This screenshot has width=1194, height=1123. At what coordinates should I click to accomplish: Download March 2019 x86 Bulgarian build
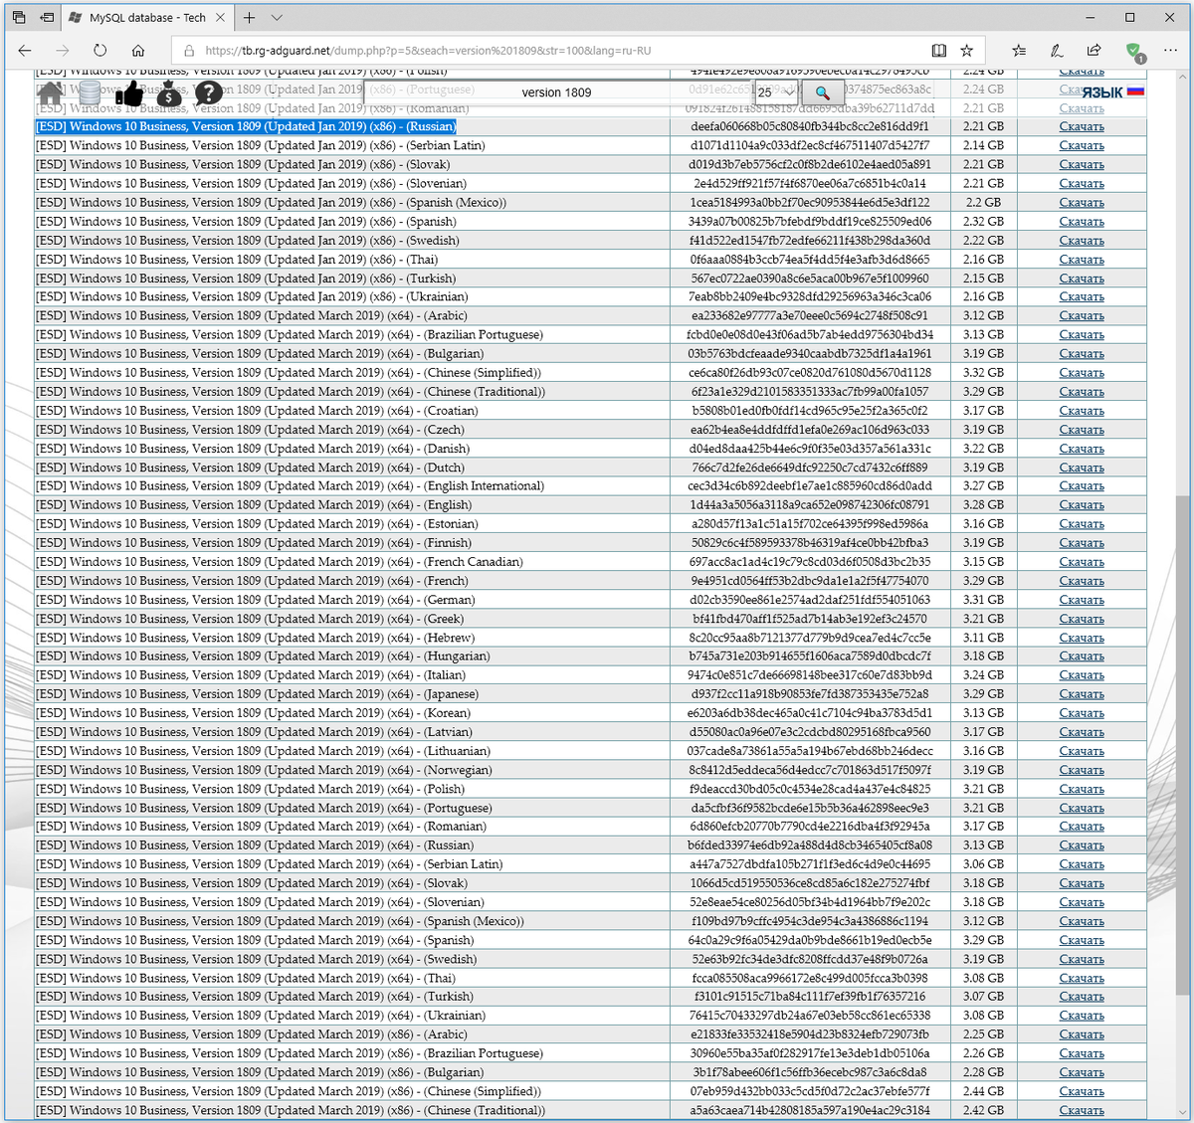[1082, 1072]
